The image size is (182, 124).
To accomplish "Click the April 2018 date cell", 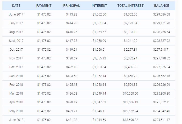I will point(16,102).
